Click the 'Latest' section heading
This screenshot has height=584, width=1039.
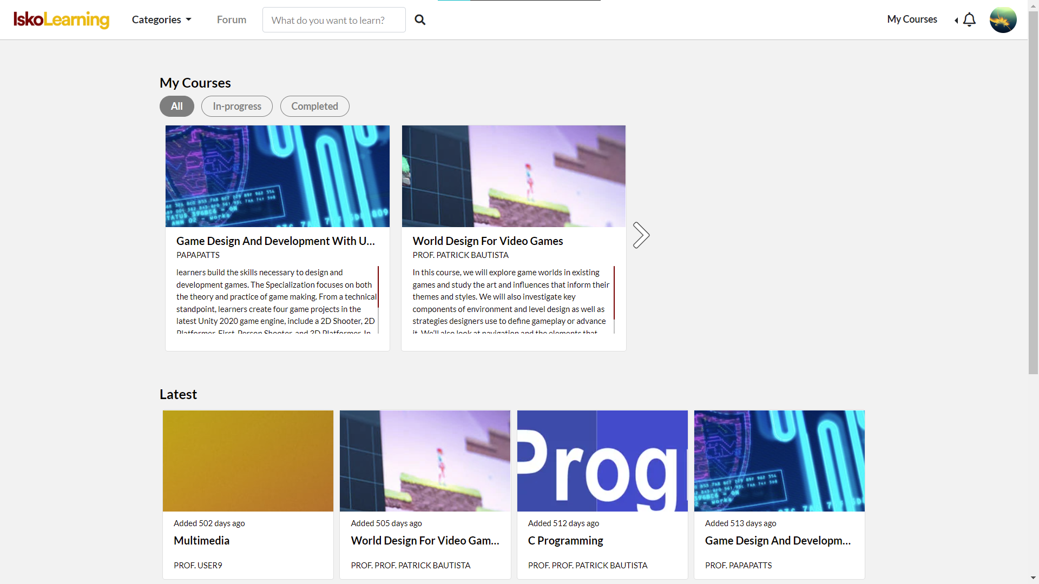tap(178, 394)
